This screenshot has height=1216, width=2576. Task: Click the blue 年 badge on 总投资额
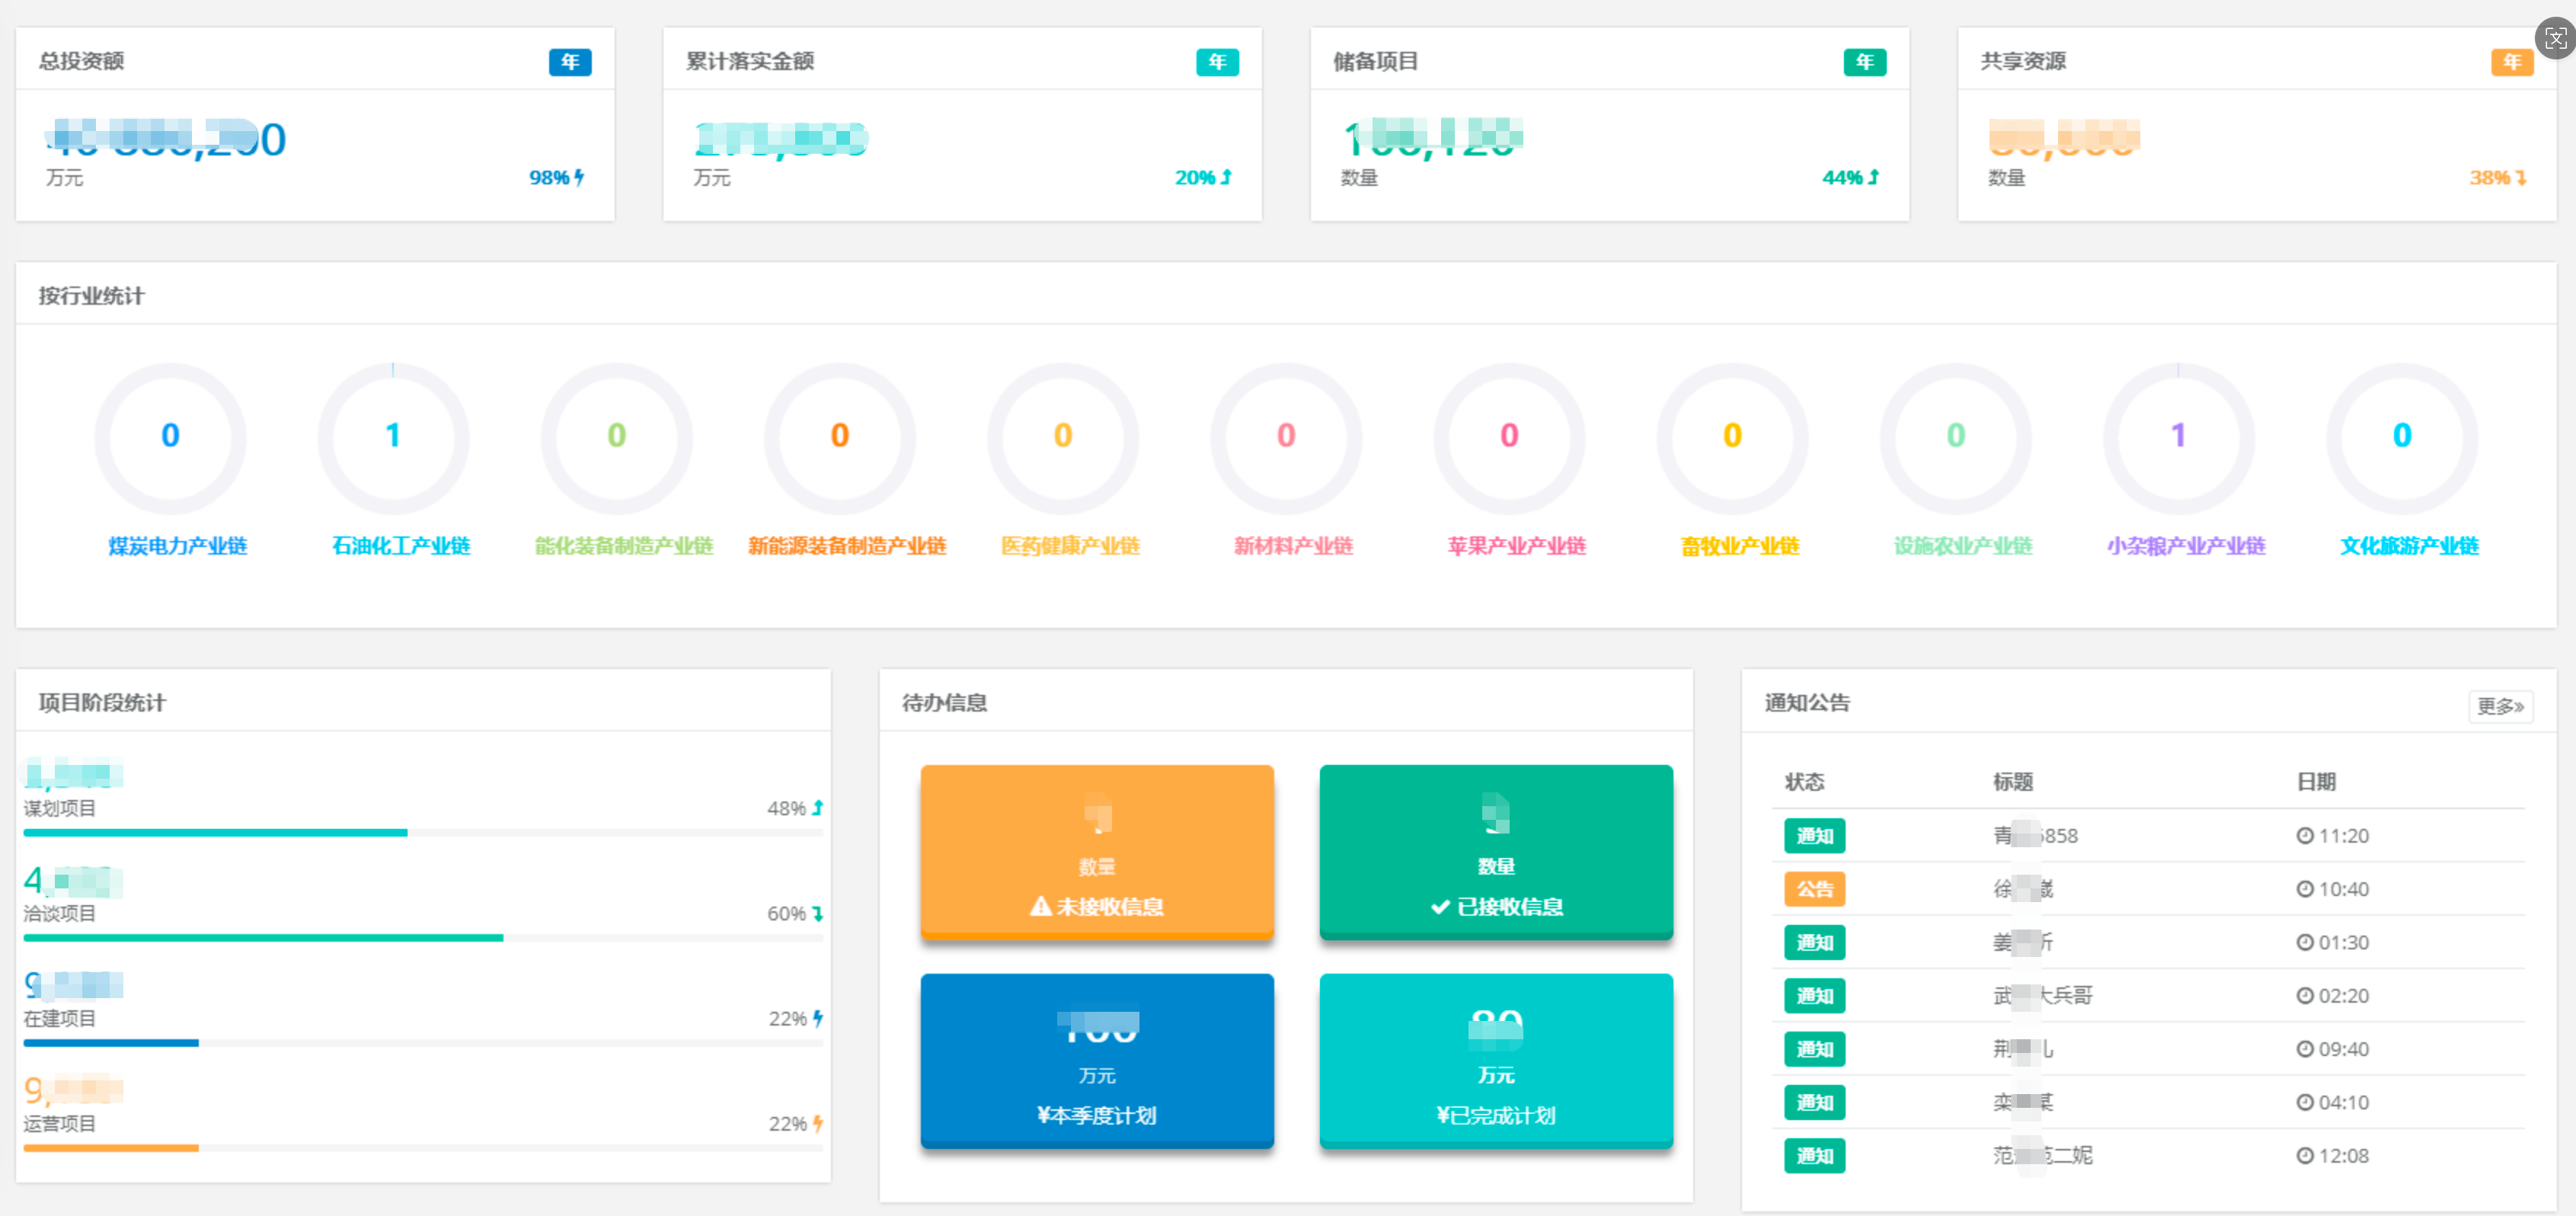570,62
